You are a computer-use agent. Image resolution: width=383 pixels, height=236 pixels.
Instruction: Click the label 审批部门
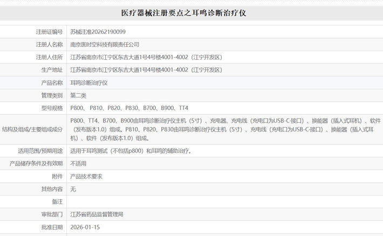point(52,214)
